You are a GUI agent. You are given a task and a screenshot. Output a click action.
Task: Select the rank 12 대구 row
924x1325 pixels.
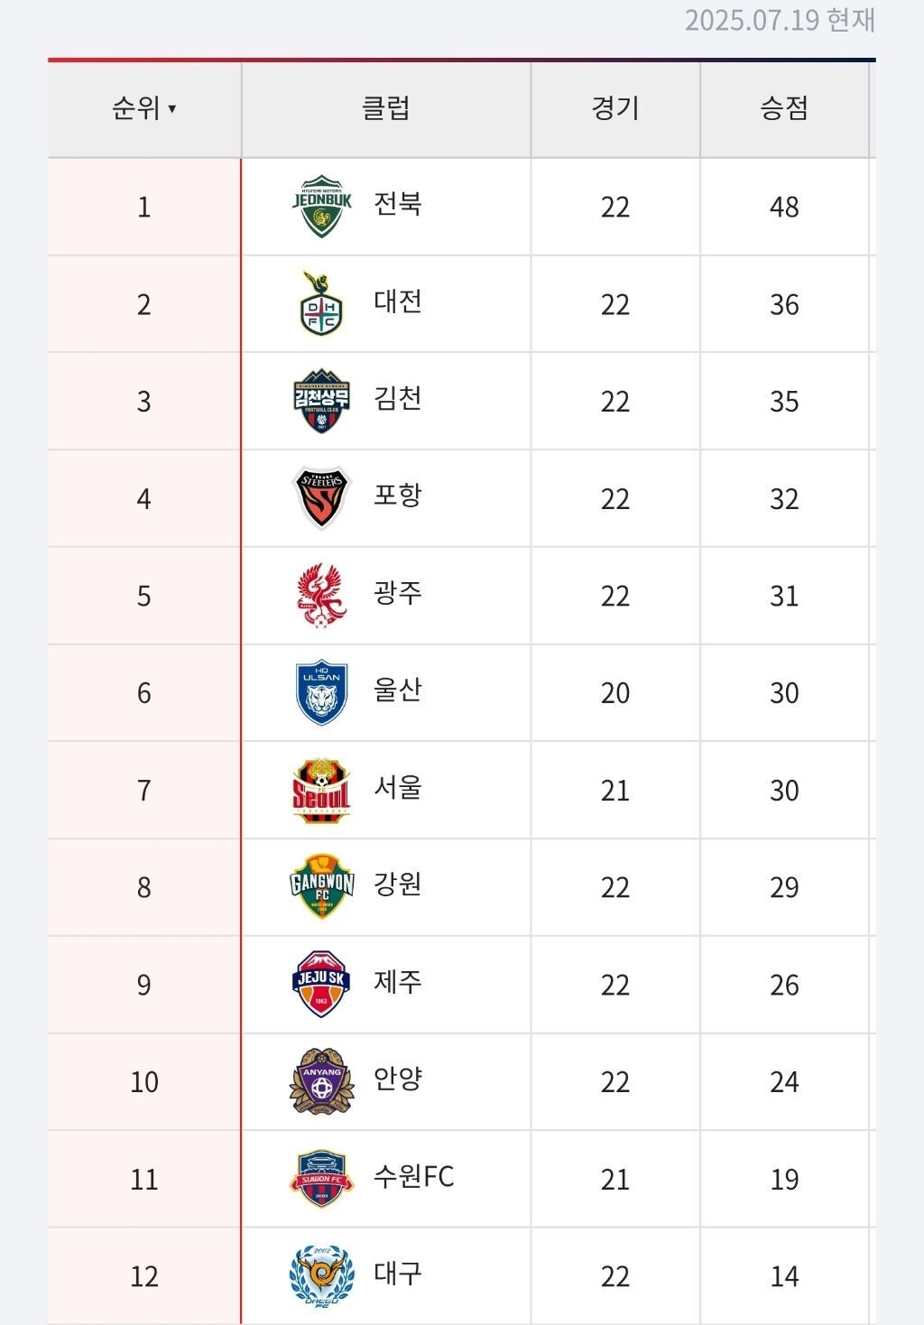(x=462, y=1276)
